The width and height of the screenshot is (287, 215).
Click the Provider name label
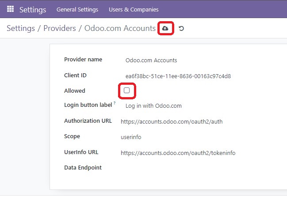[83, 59]
